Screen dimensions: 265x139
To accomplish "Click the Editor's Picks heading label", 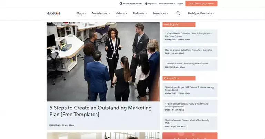I will coord(179,78).
